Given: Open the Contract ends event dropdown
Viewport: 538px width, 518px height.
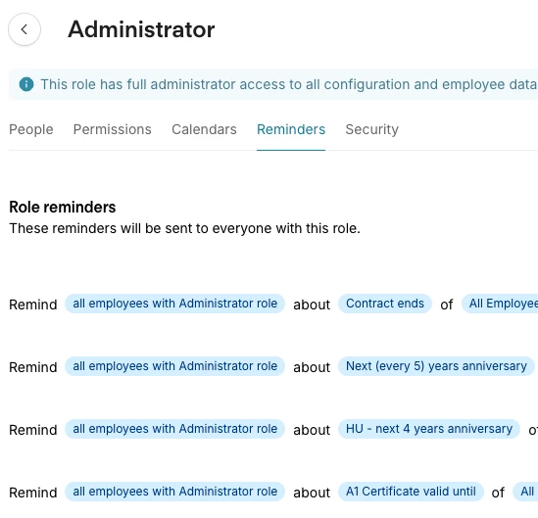Looking at the screenshot, I should [385, 304].
